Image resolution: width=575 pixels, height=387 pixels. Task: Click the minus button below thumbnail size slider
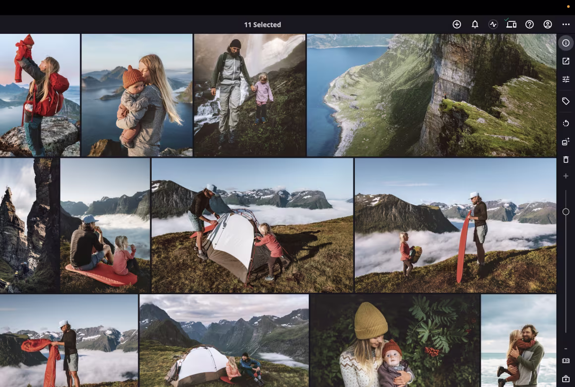tap(566, 349)
